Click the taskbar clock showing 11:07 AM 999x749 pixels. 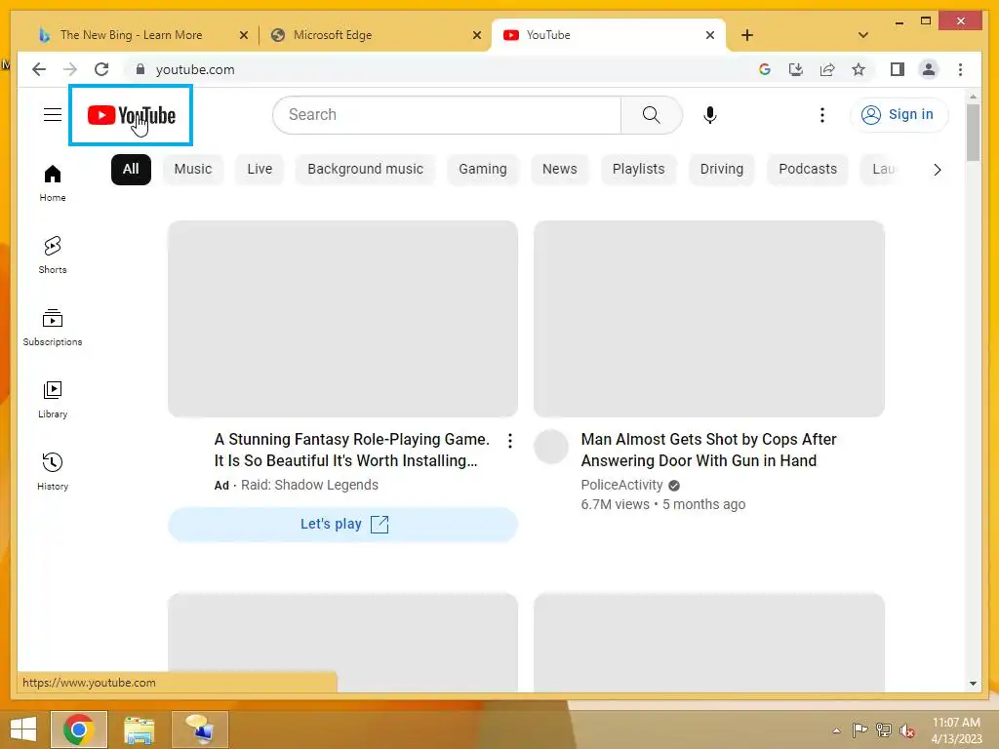(x=956, y=723)
